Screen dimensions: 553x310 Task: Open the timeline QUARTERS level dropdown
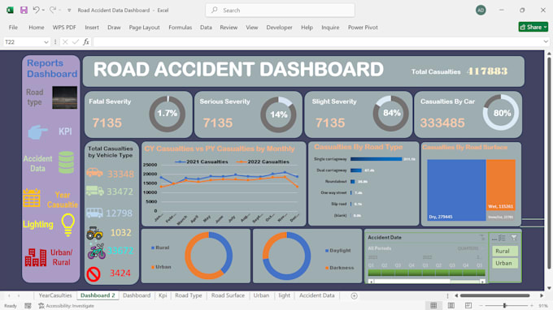[469, 248]
